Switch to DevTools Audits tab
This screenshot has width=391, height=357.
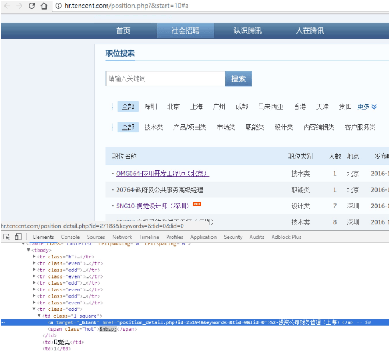[256, 237]
